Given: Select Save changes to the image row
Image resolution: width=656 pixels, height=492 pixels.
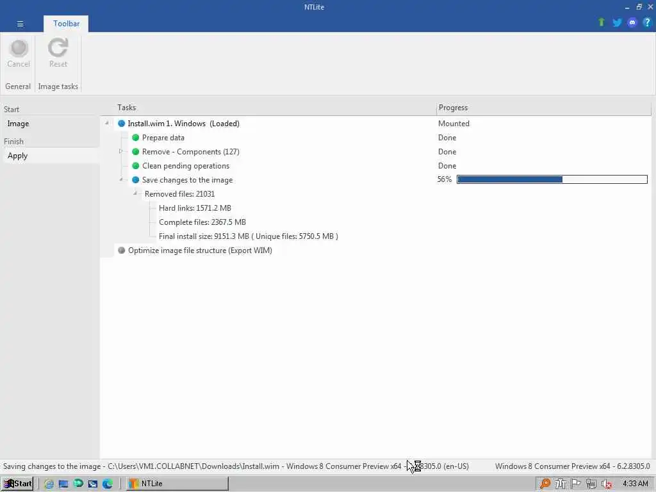Looking at the screenshot, I should [187, 180].
